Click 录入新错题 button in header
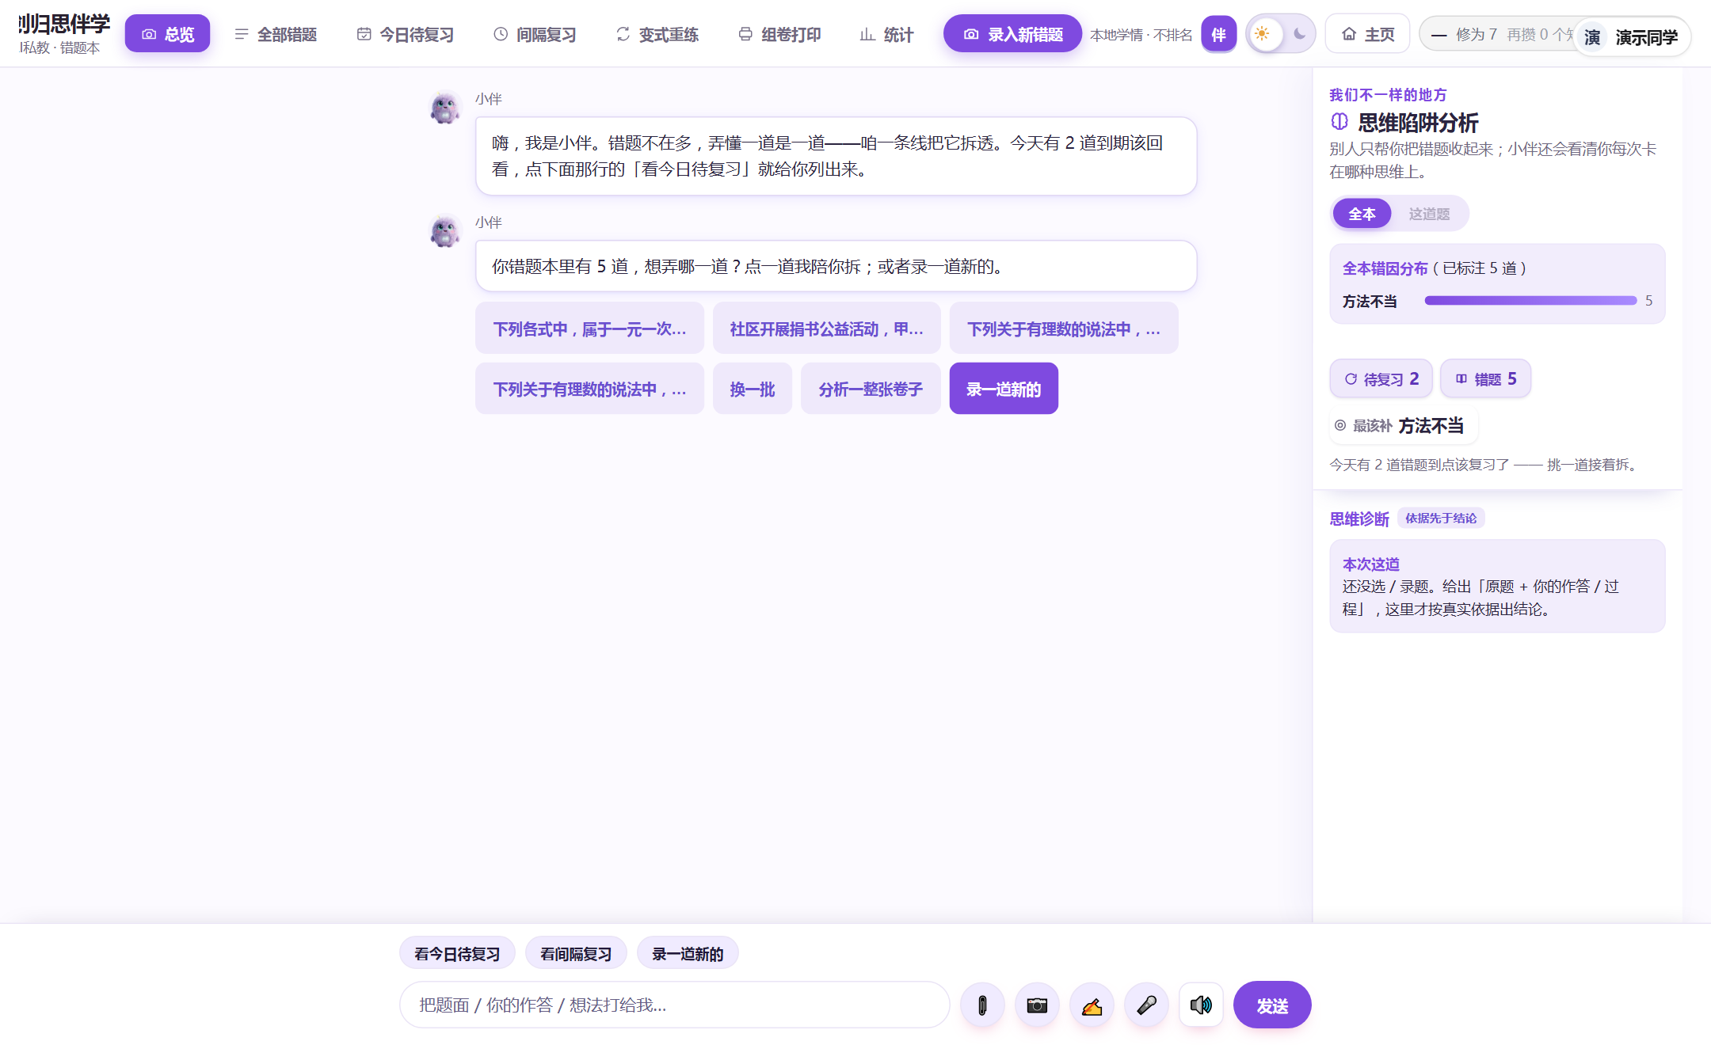 pos(1012,34)
